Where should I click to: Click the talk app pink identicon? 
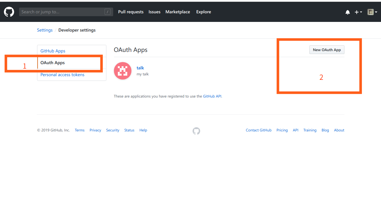[123, 71]
